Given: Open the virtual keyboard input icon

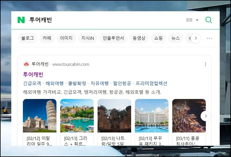Looking at the screenshot, I should tap(189, 20).
